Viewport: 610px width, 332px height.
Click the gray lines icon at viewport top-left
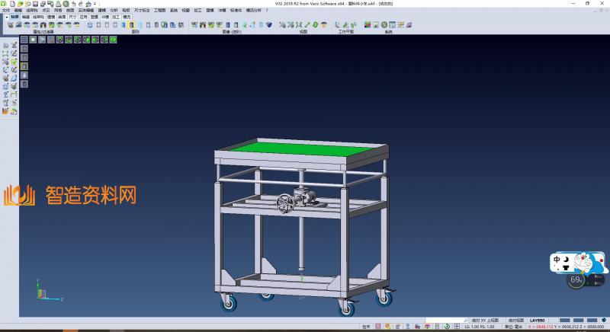(24, 39)
